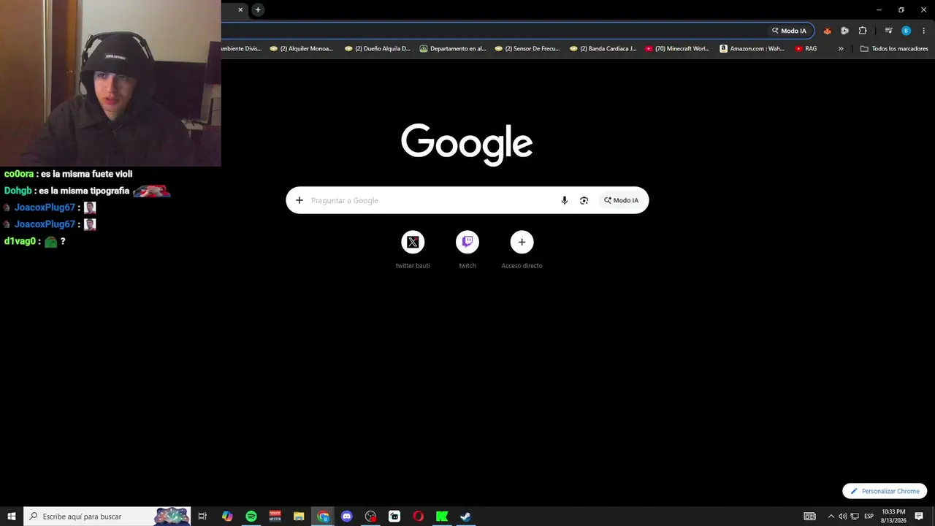Open Spotify from the taskbar
The height and width of the screenshot is (526, 935).
[251, 517]
